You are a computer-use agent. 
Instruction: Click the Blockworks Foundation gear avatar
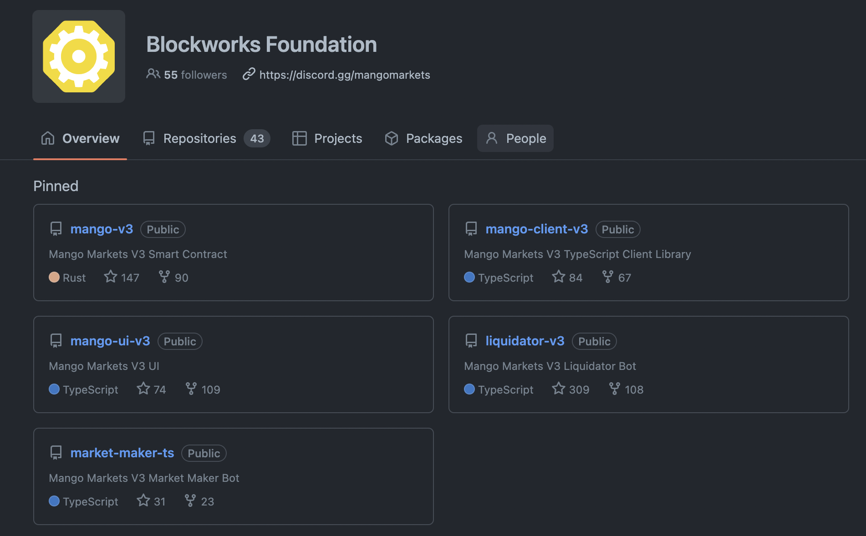coord(79,56)
